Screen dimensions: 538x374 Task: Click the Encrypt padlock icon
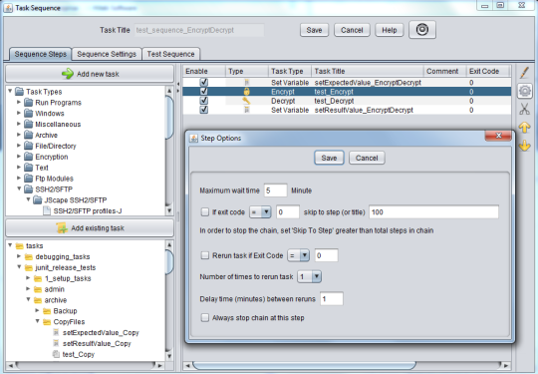[246, 92]
